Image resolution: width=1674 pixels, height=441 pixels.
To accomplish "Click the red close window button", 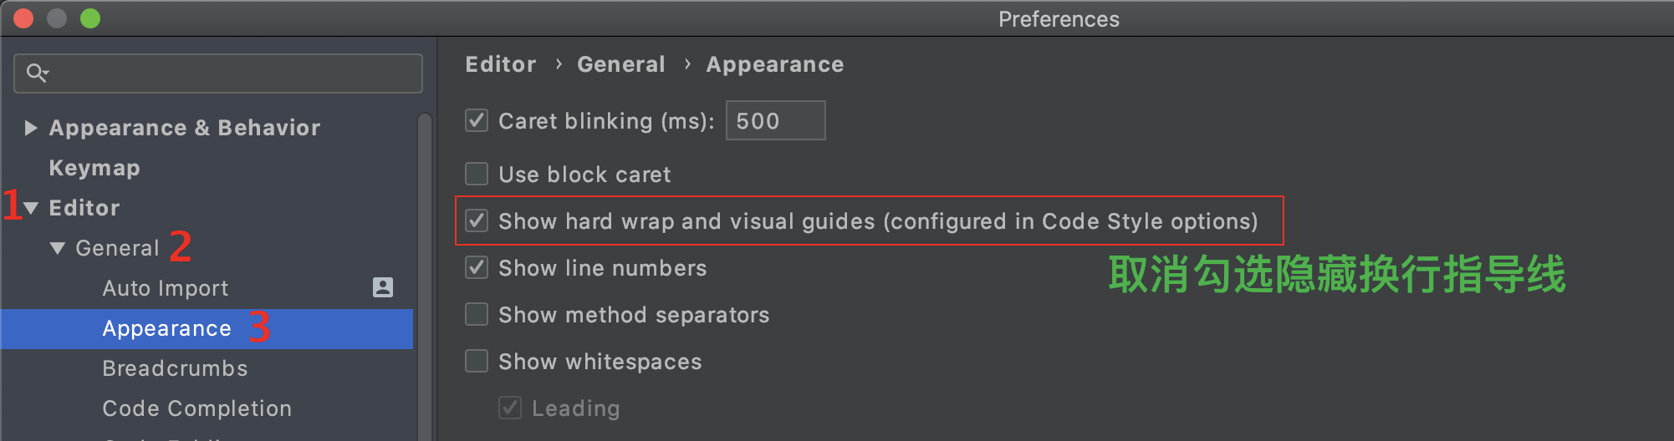I will click(23, 18).
